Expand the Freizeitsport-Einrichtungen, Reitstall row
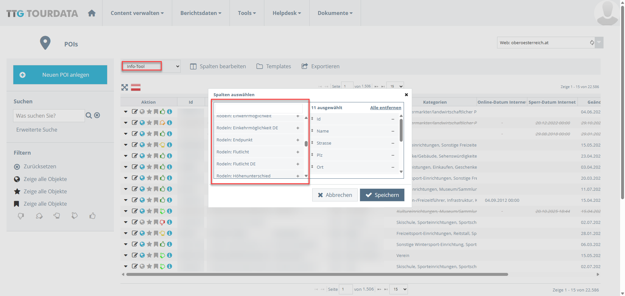 [x=126, y=233]
